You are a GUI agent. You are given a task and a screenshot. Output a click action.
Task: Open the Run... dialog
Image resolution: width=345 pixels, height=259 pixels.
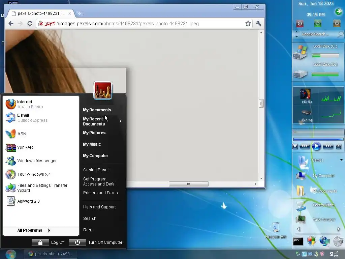click(89, 230)
